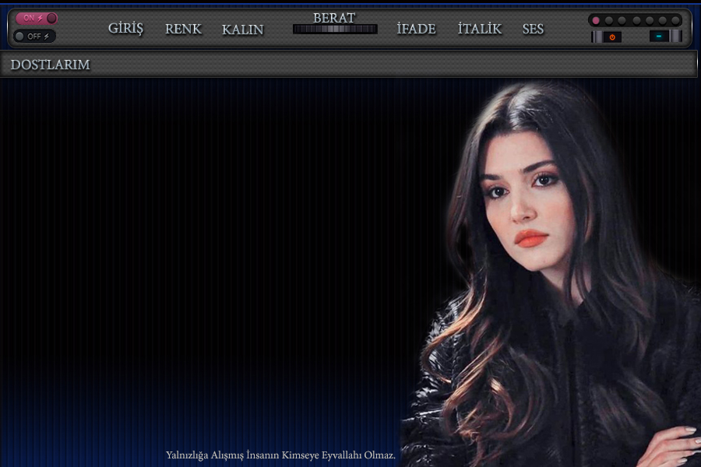The width and height of the screenshot is (701, 467).
Task: Switch the pink ON toggle
Action: click(x=36, y=18)
